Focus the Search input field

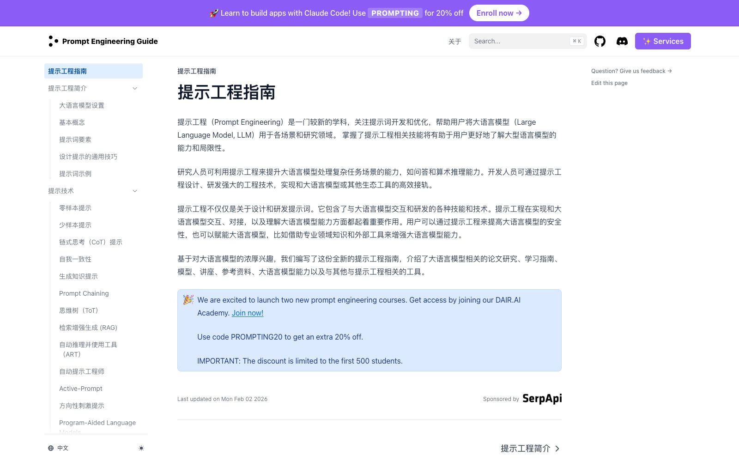528,41
